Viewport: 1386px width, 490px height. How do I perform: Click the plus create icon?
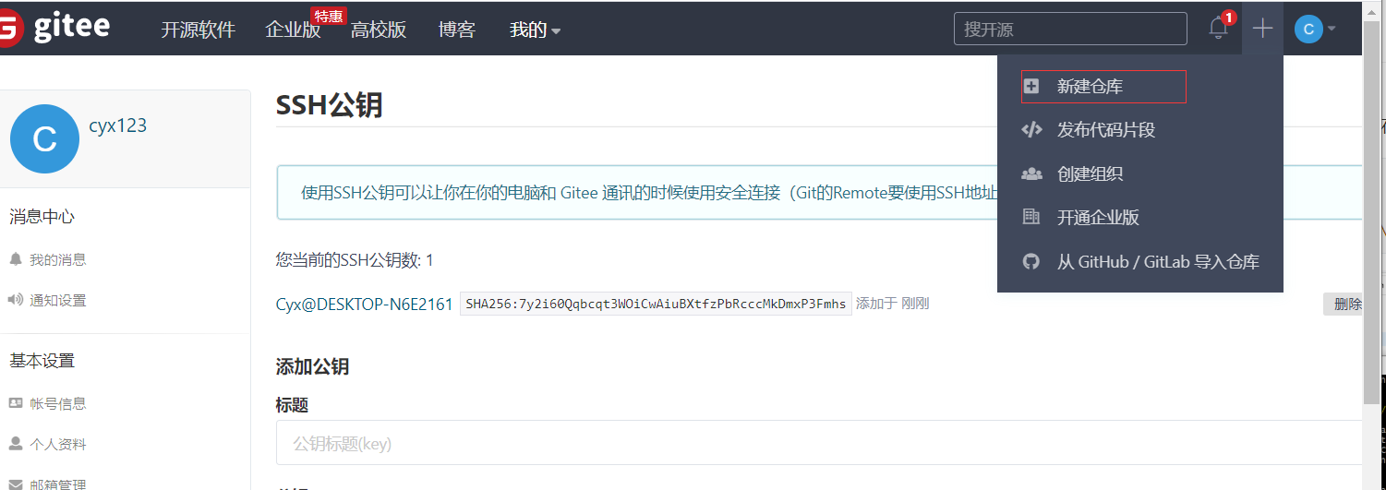(1262, 29)
